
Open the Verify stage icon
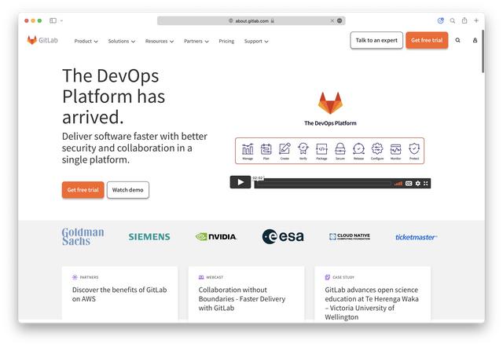coord(303,152)
